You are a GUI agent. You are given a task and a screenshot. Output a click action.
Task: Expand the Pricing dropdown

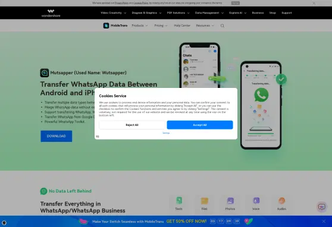[161, 26]
